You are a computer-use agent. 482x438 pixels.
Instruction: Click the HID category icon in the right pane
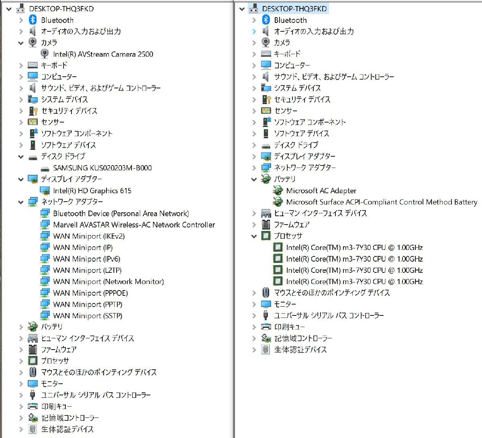pyautogui.click(x=266, y=213)
